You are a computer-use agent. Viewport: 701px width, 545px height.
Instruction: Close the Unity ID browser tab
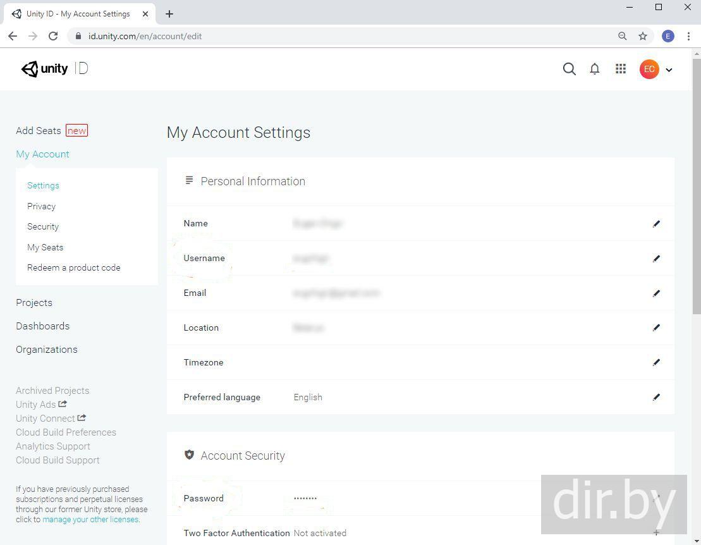point(145,14)
